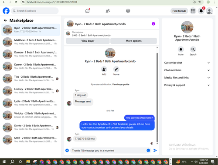The image size is (218, 165).
Task: Mute the conversation with bell icon
Action: [x=181, y=49]
